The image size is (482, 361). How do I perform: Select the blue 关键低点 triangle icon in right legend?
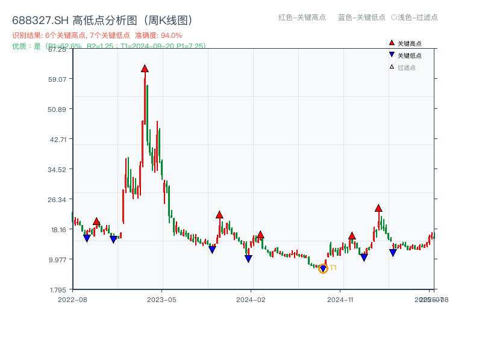[392, 54]
